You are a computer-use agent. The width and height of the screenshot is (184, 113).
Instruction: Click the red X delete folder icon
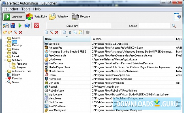point(21,32)
